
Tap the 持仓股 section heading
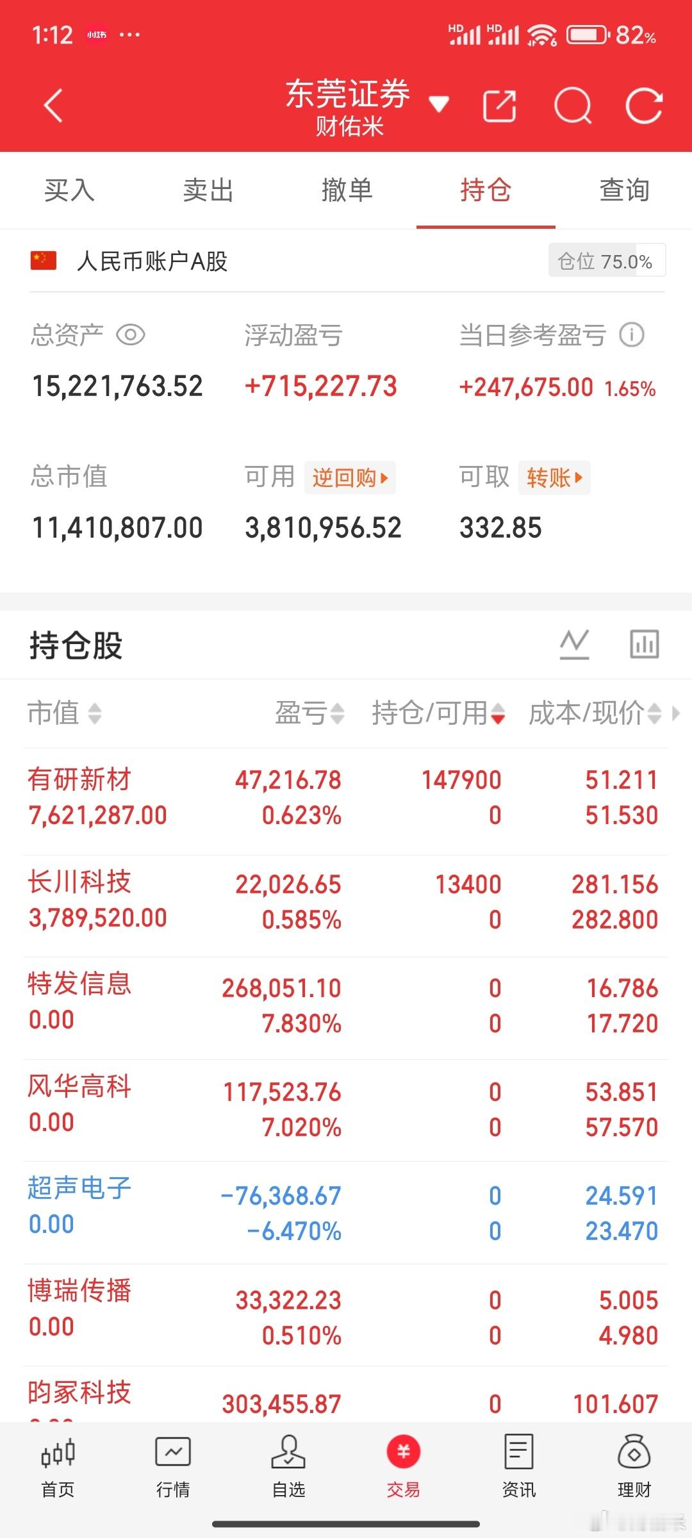76,645
